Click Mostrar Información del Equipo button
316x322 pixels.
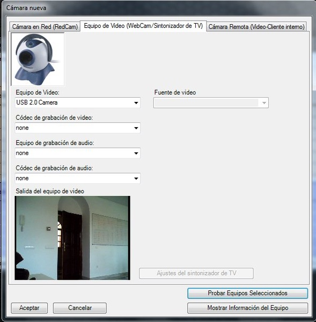click(248, 308)
